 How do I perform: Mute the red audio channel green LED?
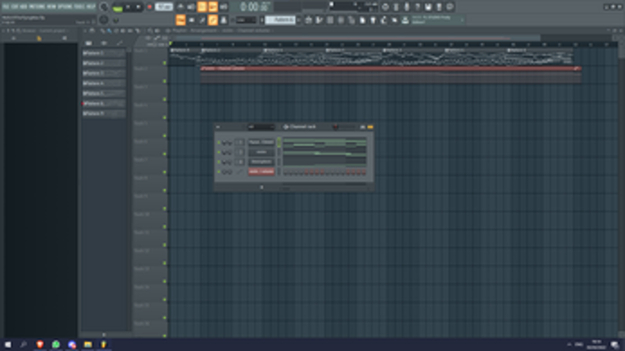(219, 171)
